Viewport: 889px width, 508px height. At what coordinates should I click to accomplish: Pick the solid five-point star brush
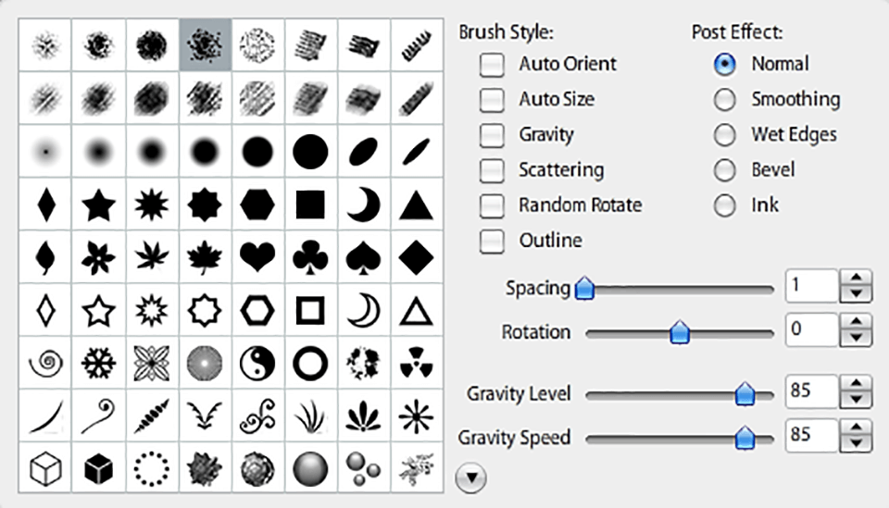tap(99, 204)
